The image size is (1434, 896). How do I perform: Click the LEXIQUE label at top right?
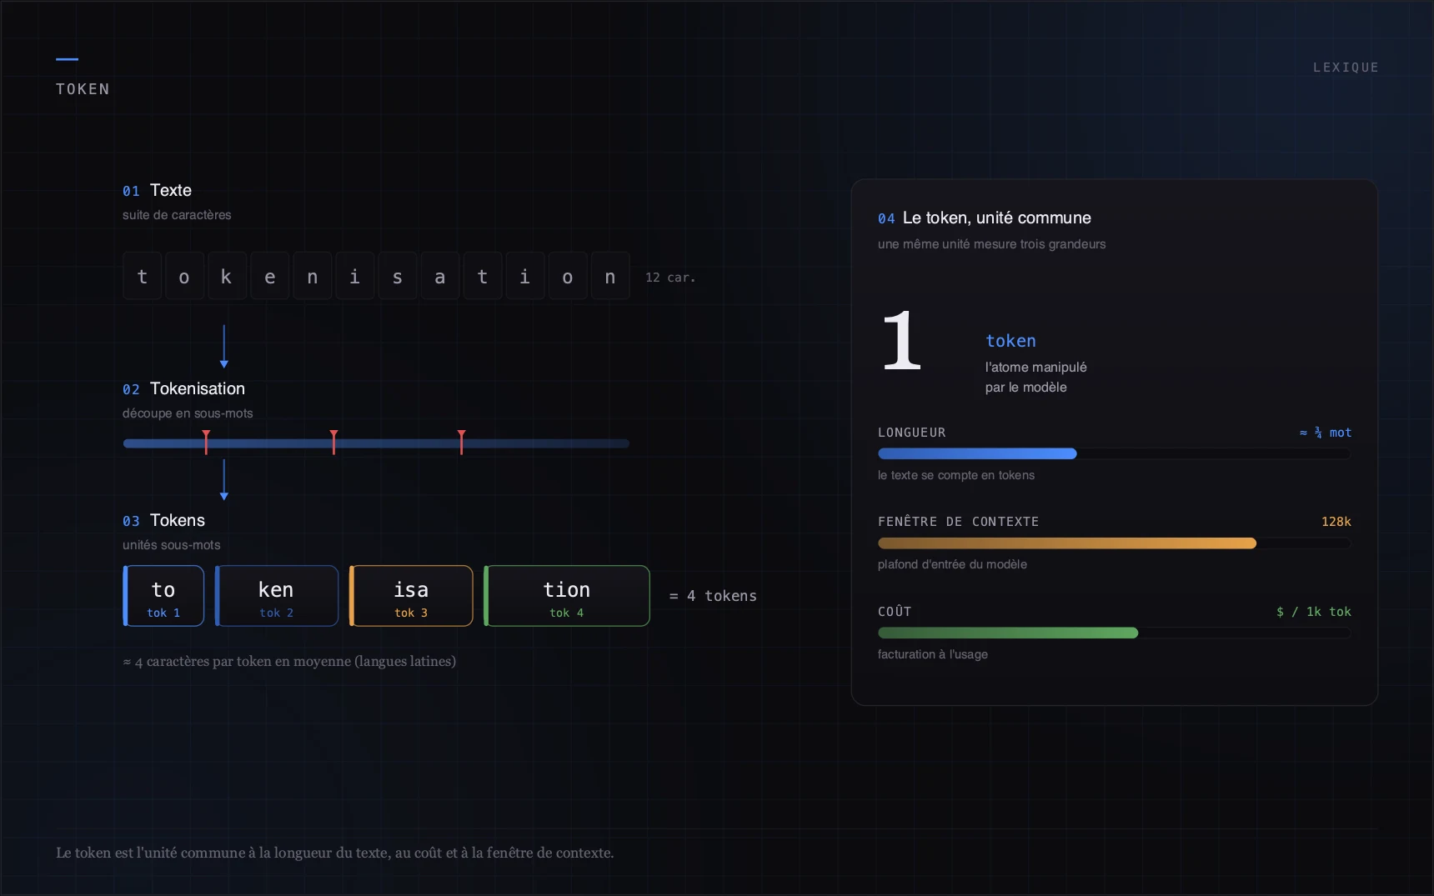[x=1346, y=68]
